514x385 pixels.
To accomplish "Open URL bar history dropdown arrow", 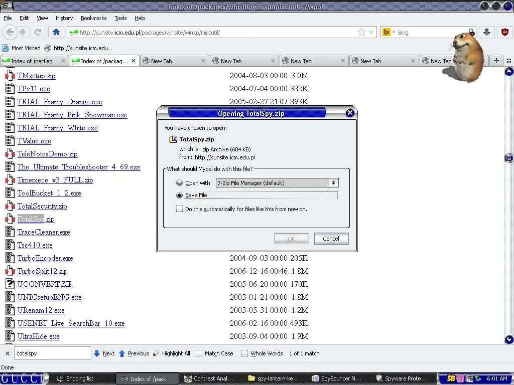I will coord(371,32).
